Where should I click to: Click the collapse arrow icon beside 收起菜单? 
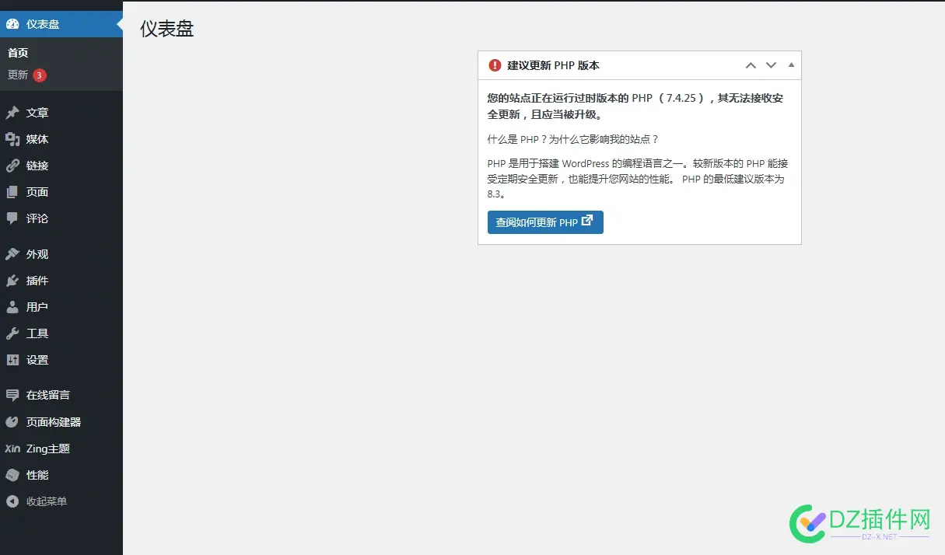(12, 501)
